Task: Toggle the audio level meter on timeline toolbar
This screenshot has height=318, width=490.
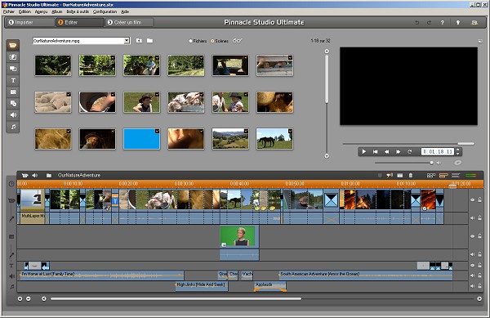Action: click(x=471, y=176)
